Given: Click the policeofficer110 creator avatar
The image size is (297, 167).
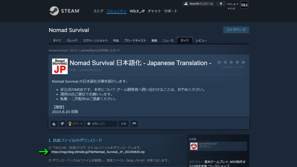Looking at the screenshot, I should (194, 146).
